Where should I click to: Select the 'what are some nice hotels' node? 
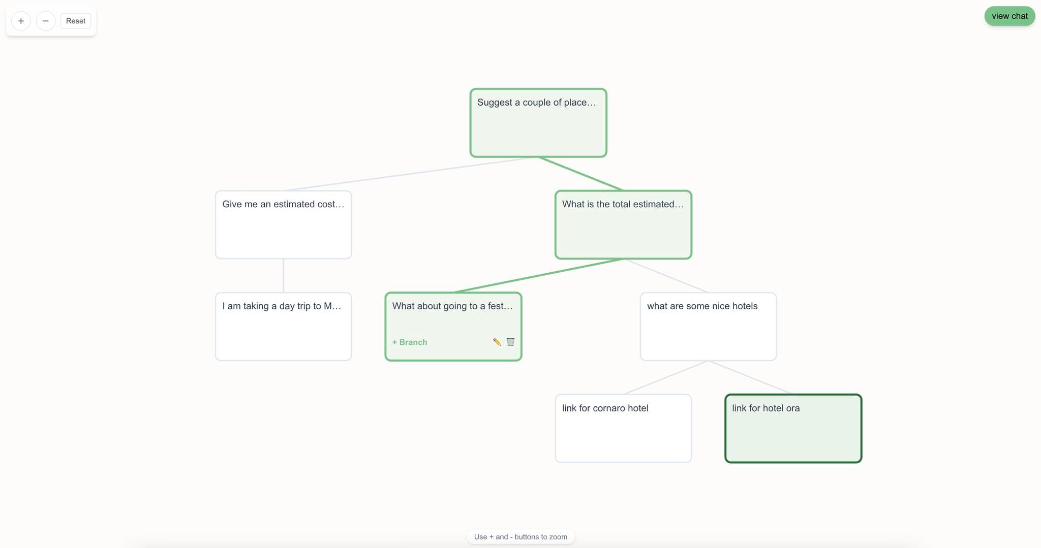pos(708,327)
